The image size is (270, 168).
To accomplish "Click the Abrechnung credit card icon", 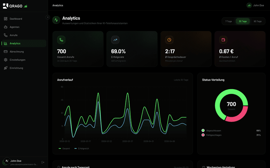I will coord(6,52).
